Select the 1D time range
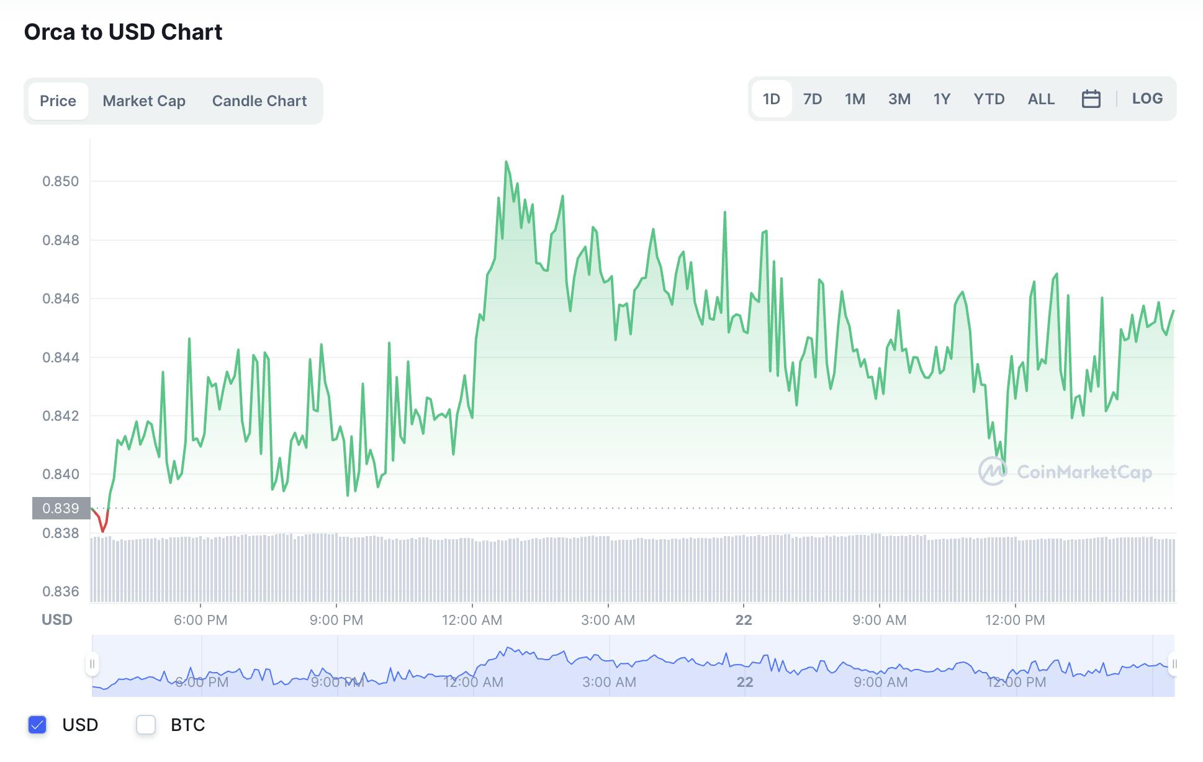 [x=771, y=99]
